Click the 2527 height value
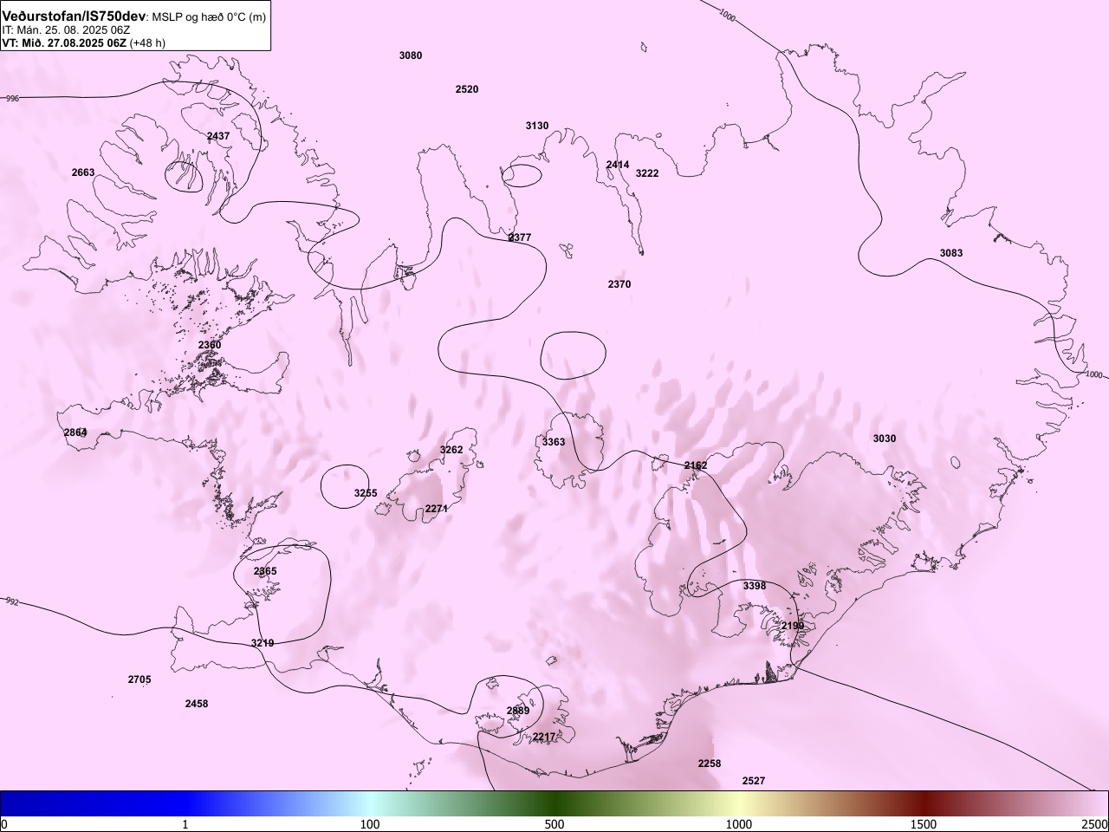 pos(754,781)
